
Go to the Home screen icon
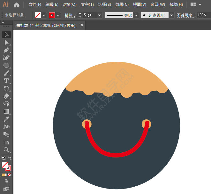coord(17,4)
